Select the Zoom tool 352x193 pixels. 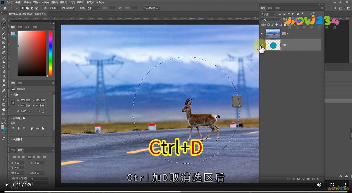coord(4,114)
